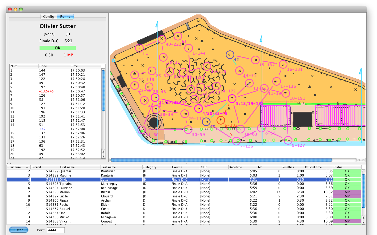Click the Listen button
This screenshot has height=235, width=377.
[x=19, y=230]
